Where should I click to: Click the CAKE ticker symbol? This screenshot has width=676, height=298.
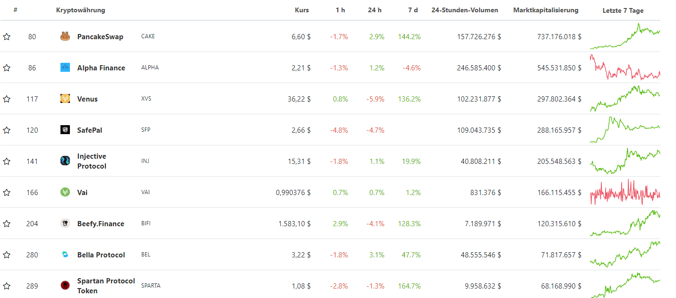click(148, 36)
